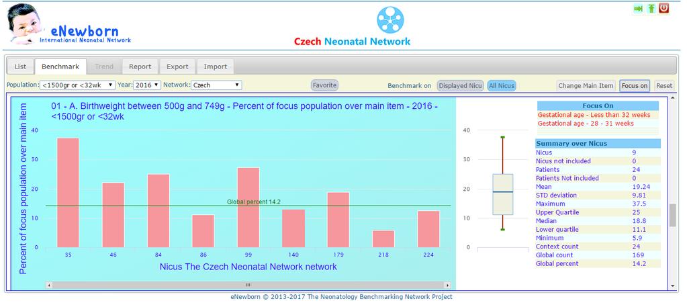The image size is (687, 305).
Task: Click the green upward arrow icon
Action: 651,8
